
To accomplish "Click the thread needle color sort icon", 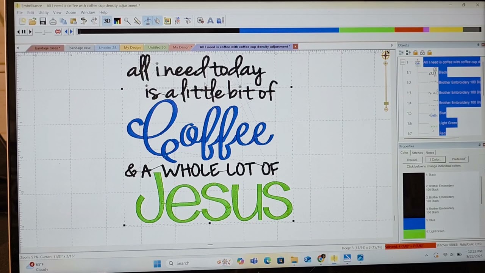I will (x=177, y=21).
